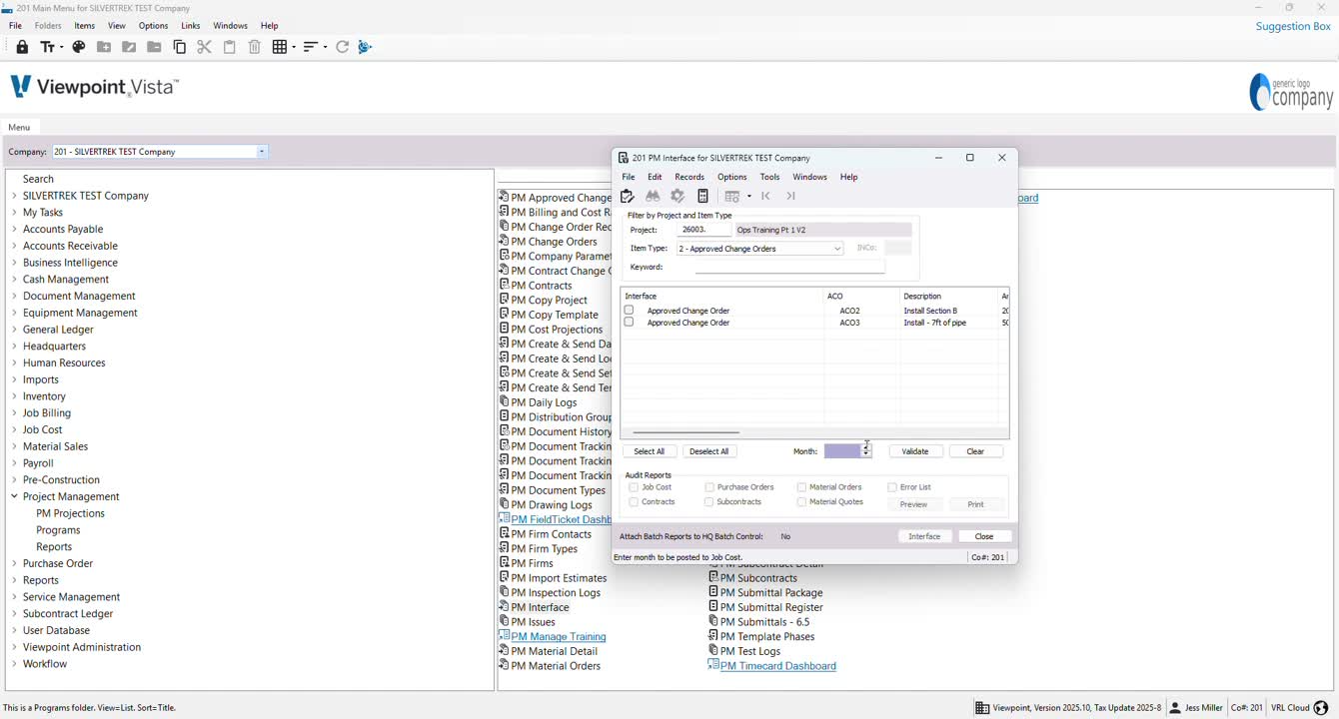Click the gear icon in PM Interface toolbar

[x=677, y=197]
